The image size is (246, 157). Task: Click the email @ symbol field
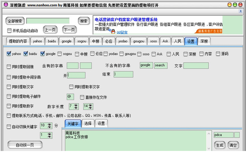(70, 97)
